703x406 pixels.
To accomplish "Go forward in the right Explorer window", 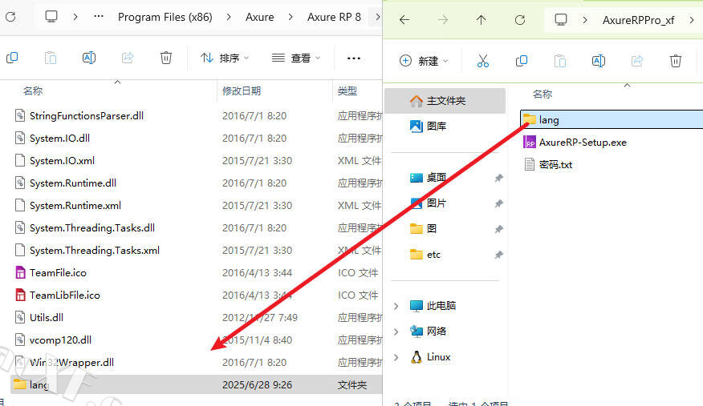I will tap(443, 20).
